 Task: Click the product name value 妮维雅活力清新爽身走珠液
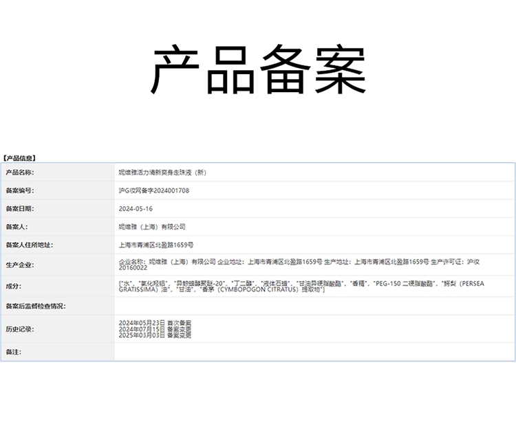point(162,172)
